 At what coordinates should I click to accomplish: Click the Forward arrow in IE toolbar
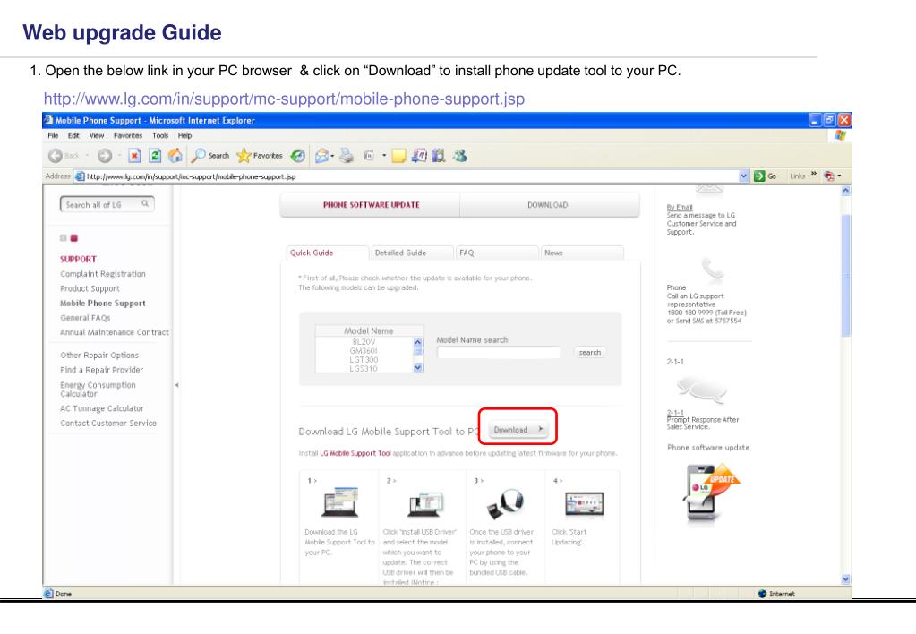(105, 156)
